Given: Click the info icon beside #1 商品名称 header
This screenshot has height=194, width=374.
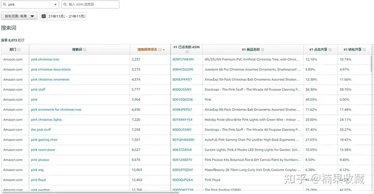Looking at the screenshot, I should point(262,50).
